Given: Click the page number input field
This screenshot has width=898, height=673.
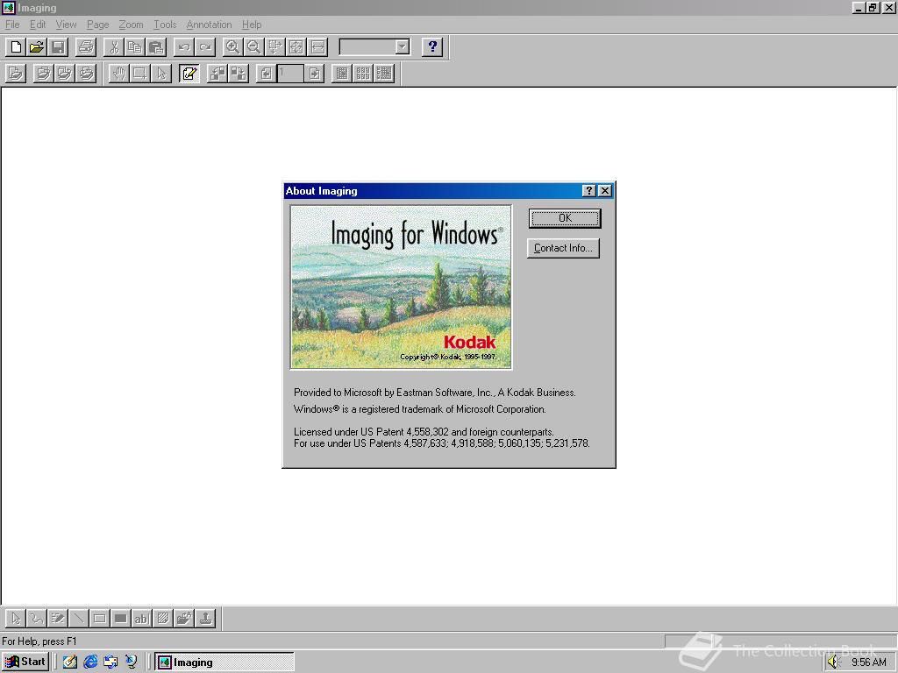Looking at the screenshot, I should pyautogui.click(x=290, y=74).
